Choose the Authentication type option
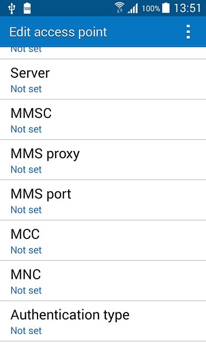This screenshot has height=343, width=206. (103, 321)
